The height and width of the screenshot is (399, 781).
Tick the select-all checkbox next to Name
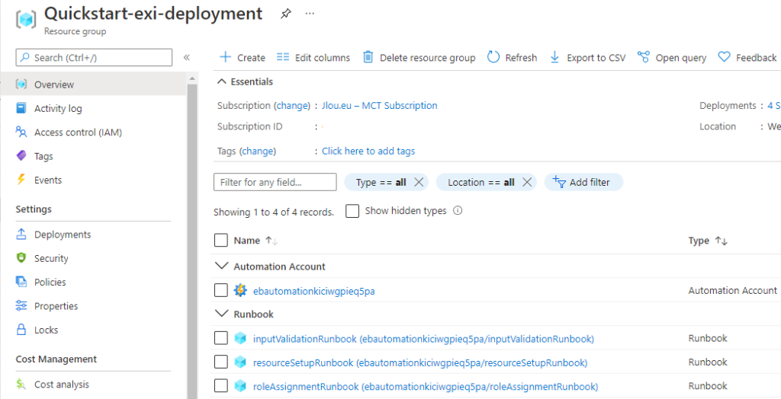click(x=220, y=241)
